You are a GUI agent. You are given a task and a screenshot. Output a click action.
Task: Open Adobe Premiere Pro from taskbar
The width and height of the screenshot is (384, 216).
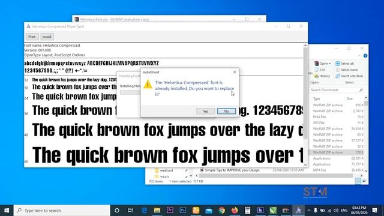coord(170,211)
